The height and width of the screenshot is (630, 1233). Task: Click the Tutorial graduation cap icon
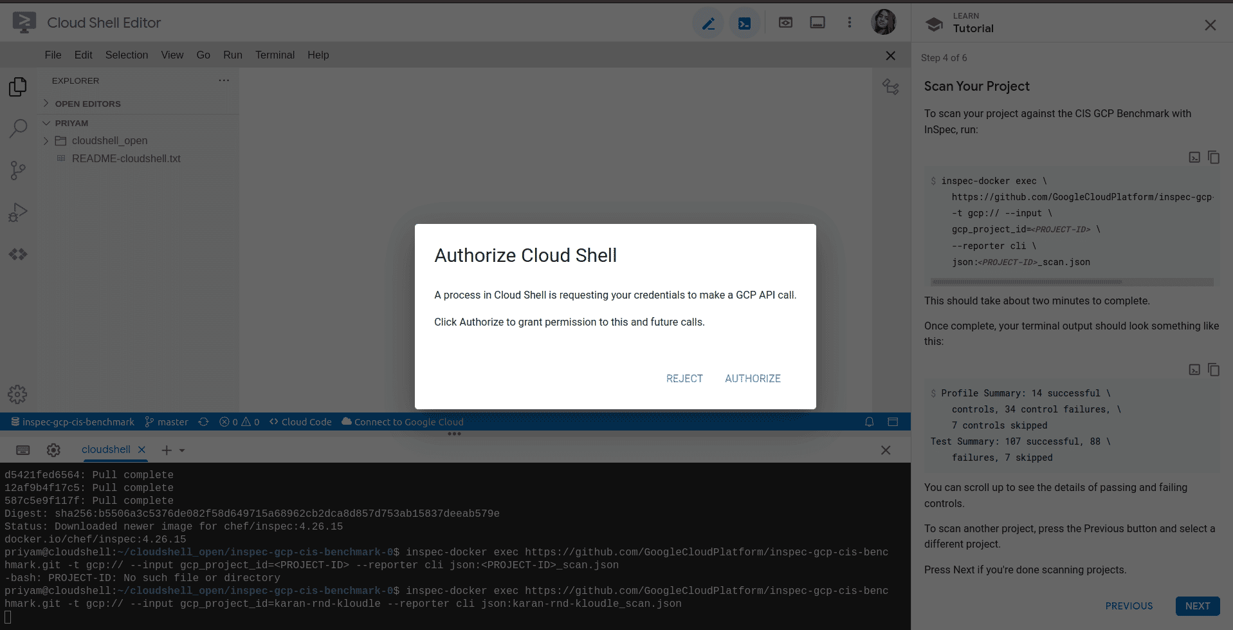tap(934, 24)
